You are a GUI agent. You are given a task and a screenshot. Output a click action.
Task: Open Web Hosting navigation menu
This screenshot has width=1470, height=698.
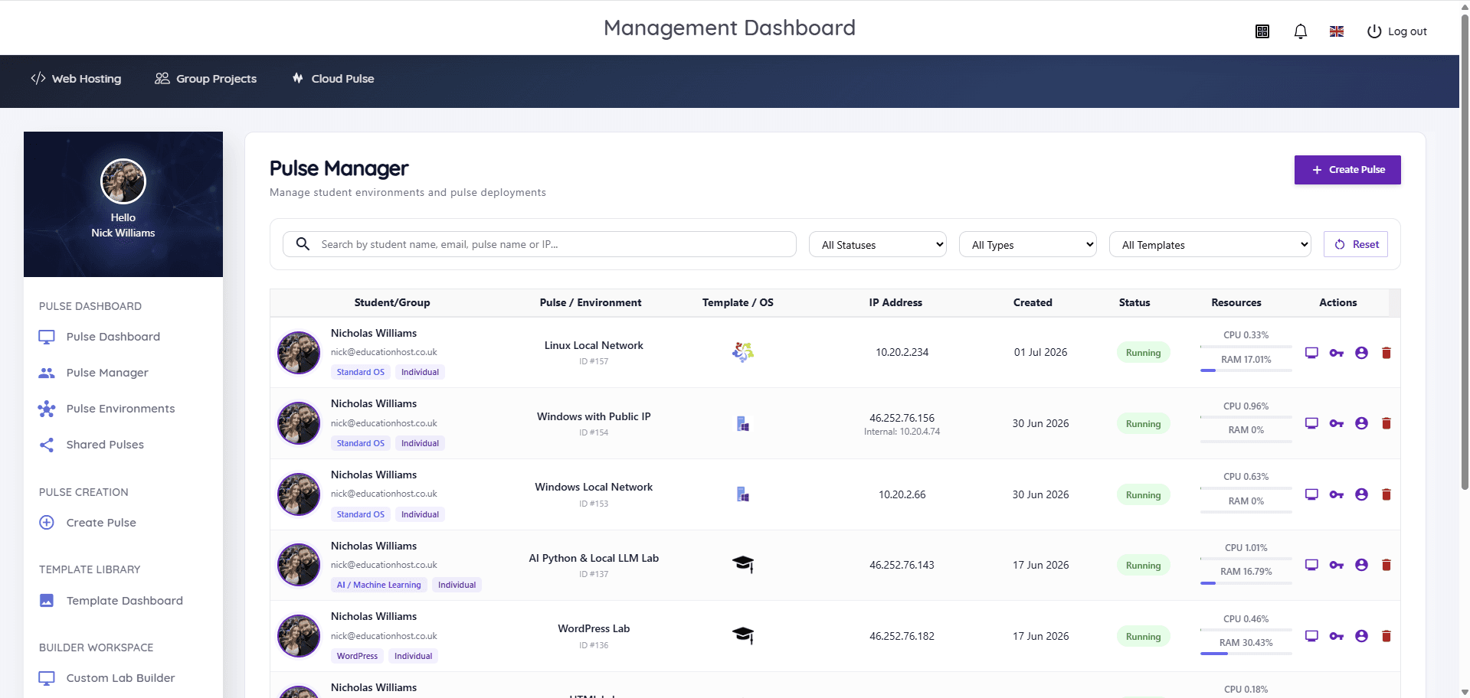[76, 79]
